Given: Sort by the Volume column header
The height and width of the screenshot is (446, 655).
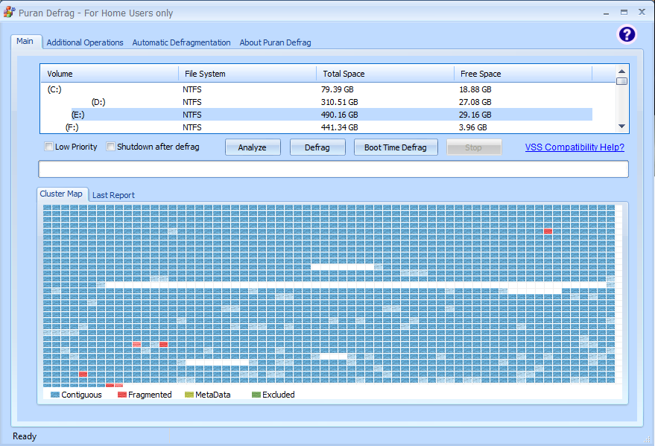Looking at the screenshot, I should coord(110,74).
